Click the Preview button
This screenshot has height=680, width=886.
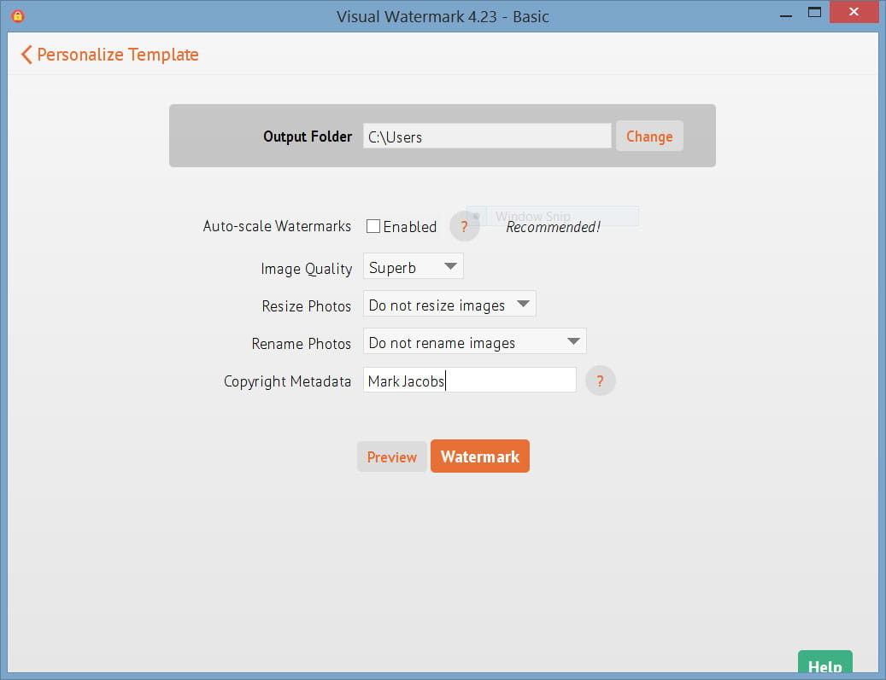(x=391, y=456)
